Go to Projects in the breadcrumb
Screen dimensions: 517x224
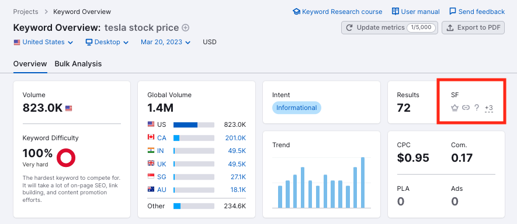point(26,12)
